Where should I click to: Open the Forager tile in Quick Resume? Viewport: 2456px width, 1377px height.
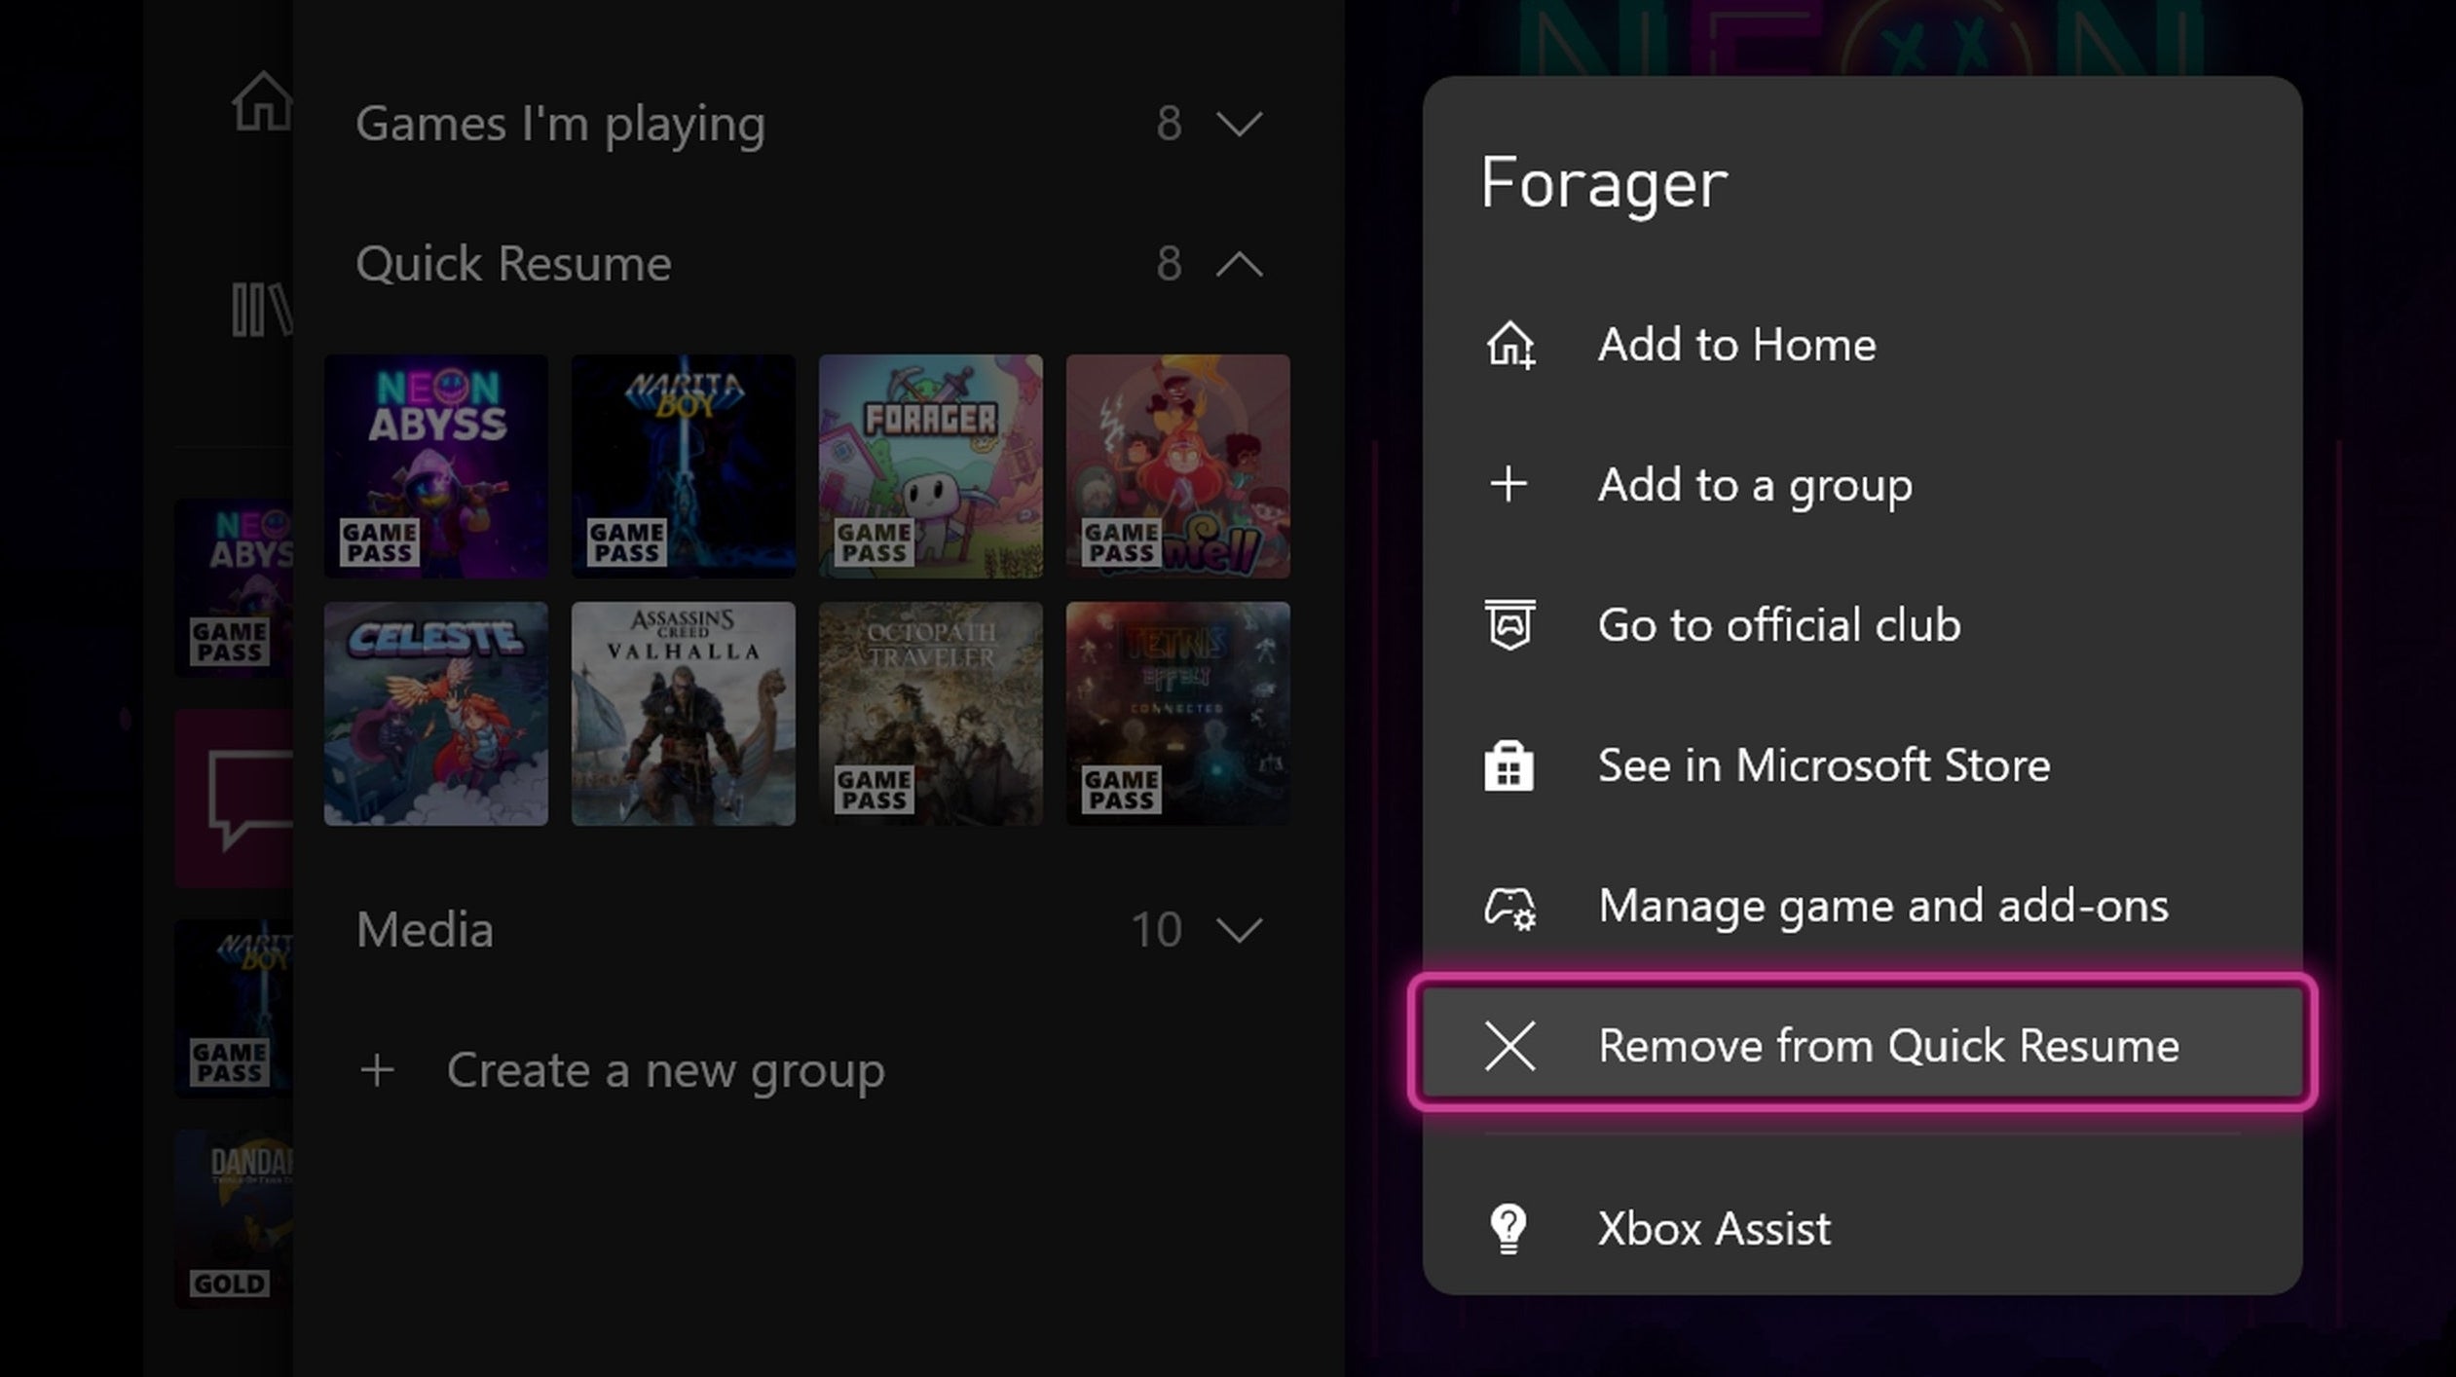pyautogui.click(x=930, y=465)
